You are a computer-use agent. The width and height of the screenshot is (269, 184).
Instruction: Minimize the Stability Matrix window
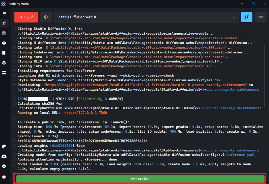point(242,4)
